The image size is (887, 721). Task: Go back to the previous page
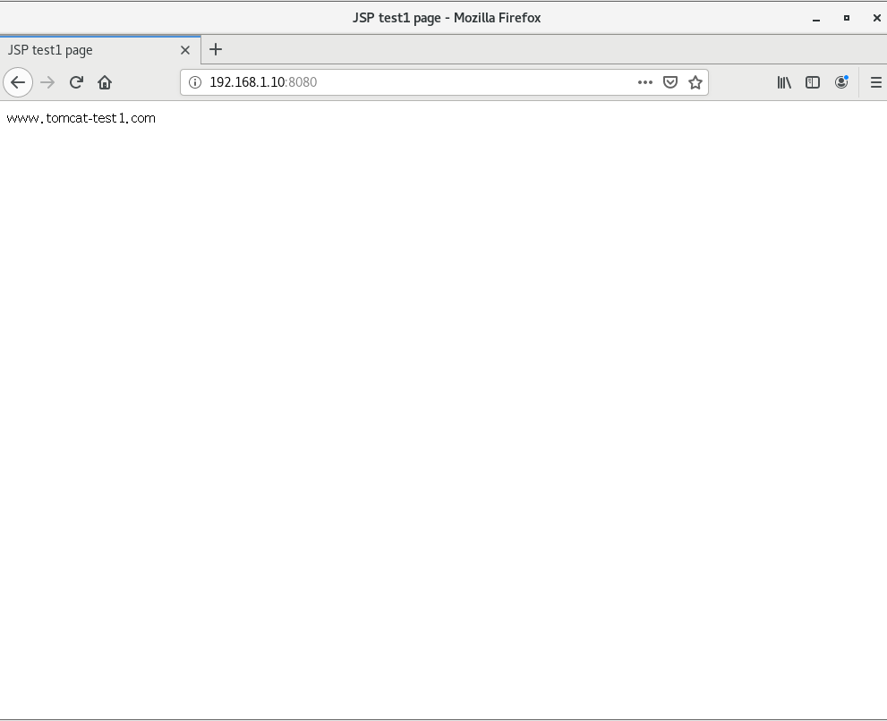pos(18,82)
